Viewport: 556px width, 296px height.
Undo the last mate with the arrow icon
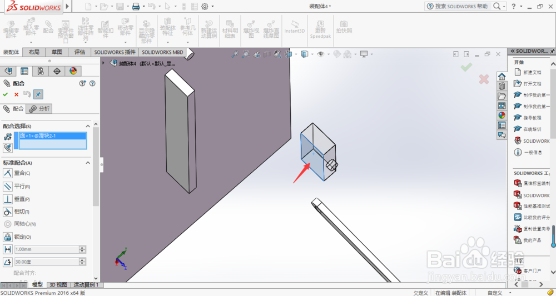pyautogui.click(x=27, y=94)
